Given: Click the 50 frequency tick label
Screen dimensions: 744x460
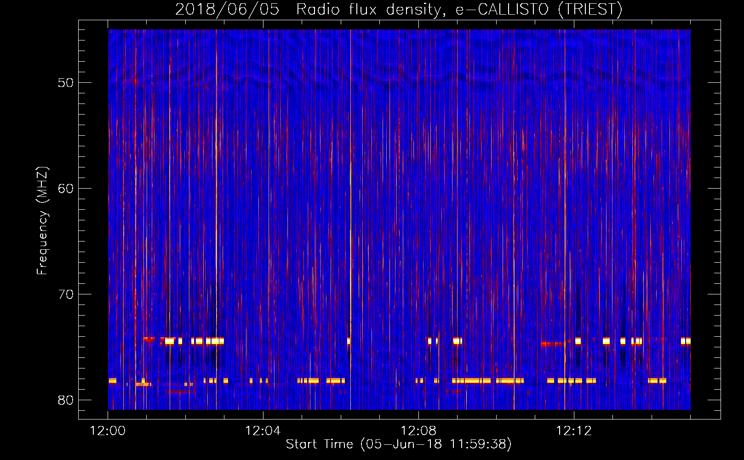Looking at the screenshot, I should (66, 83).
